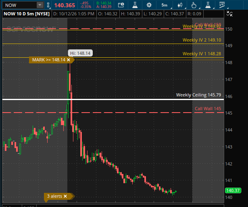Click the C: 140.37 close value
Image resolution: width=248 pixels, height=207 pixels.
tap(175, 14)
